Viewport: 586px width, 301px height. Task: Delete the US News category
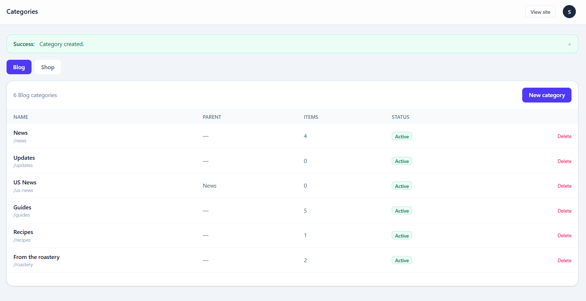564,186
